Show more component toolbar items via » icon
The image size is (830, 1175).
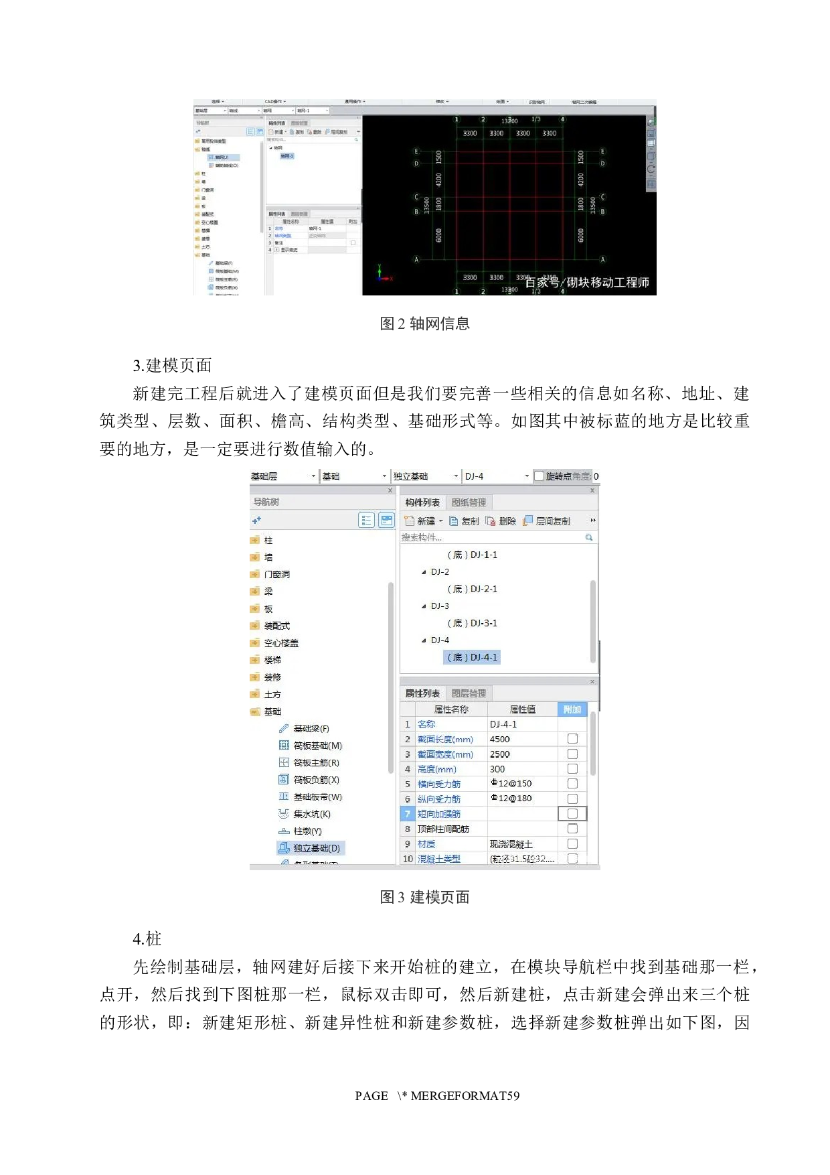[593, 521]
